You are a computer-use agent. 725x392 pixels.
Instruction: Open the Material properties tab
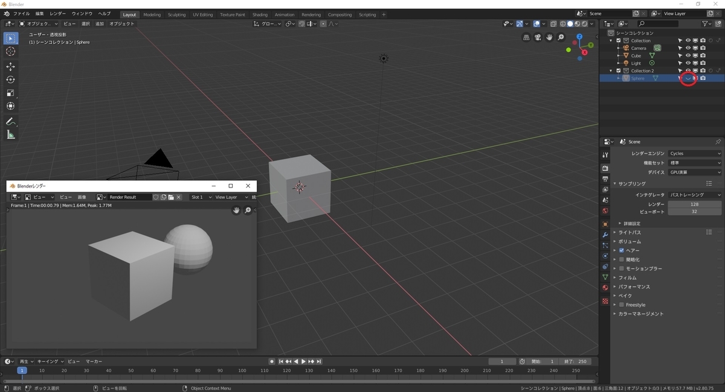(605, 288)
